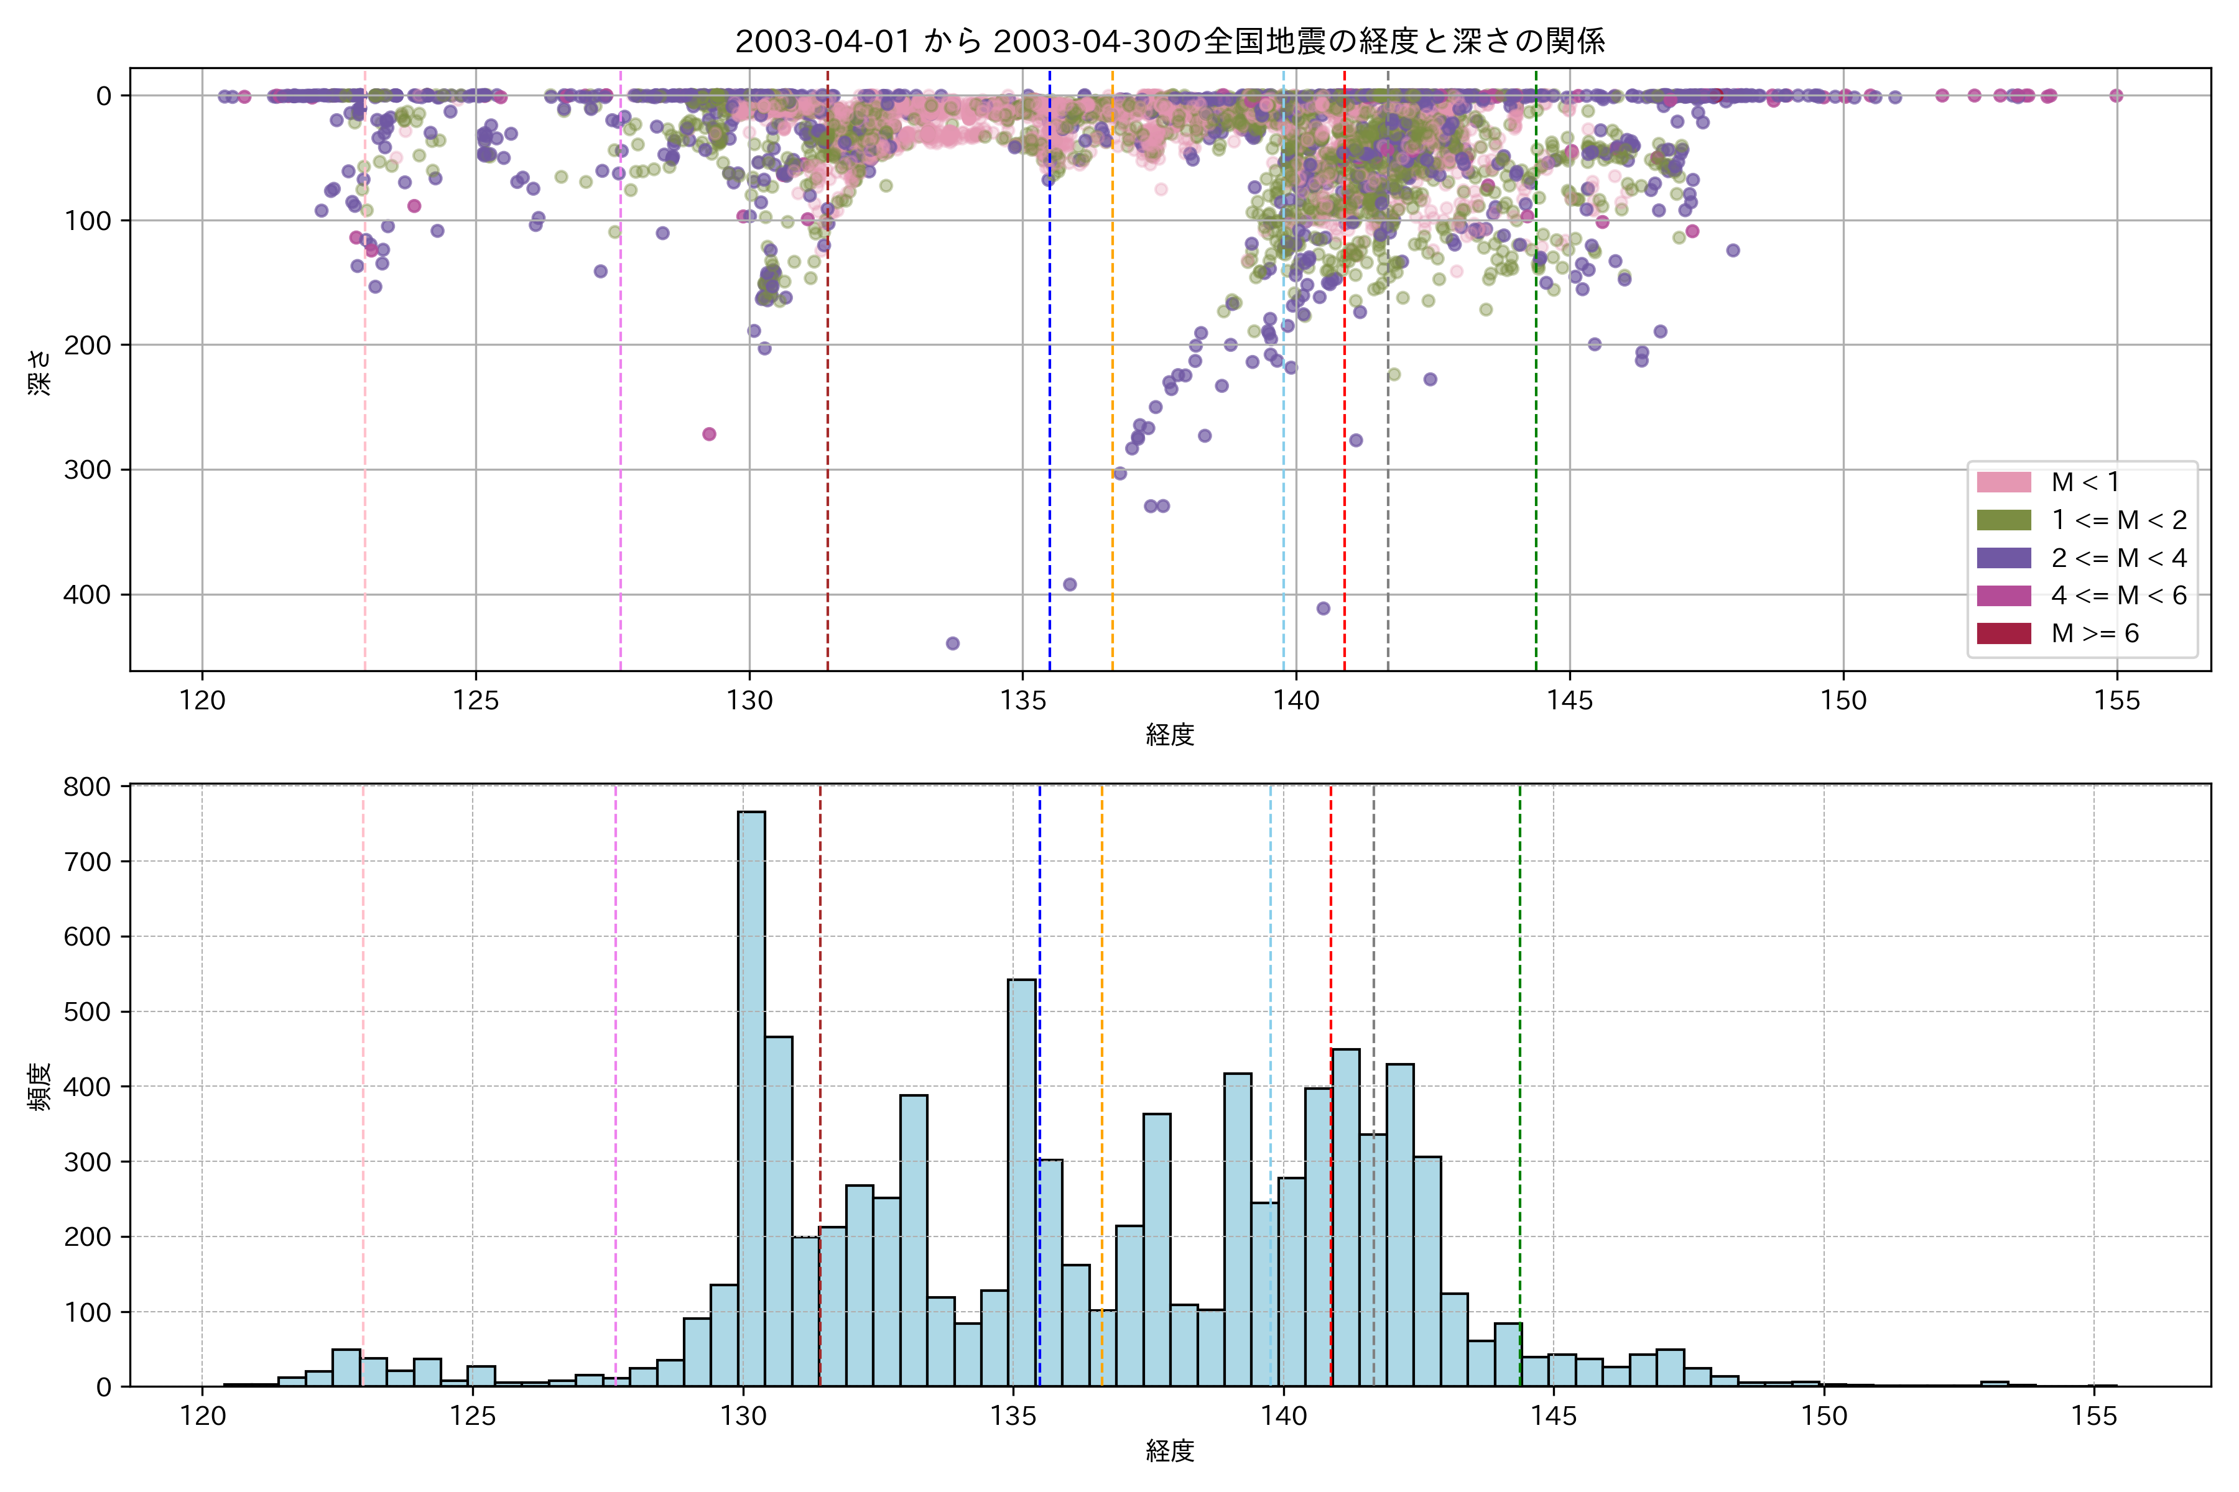
Task: Click the 400 tick label on the depth axis
Action: click(x=86, y=595)
